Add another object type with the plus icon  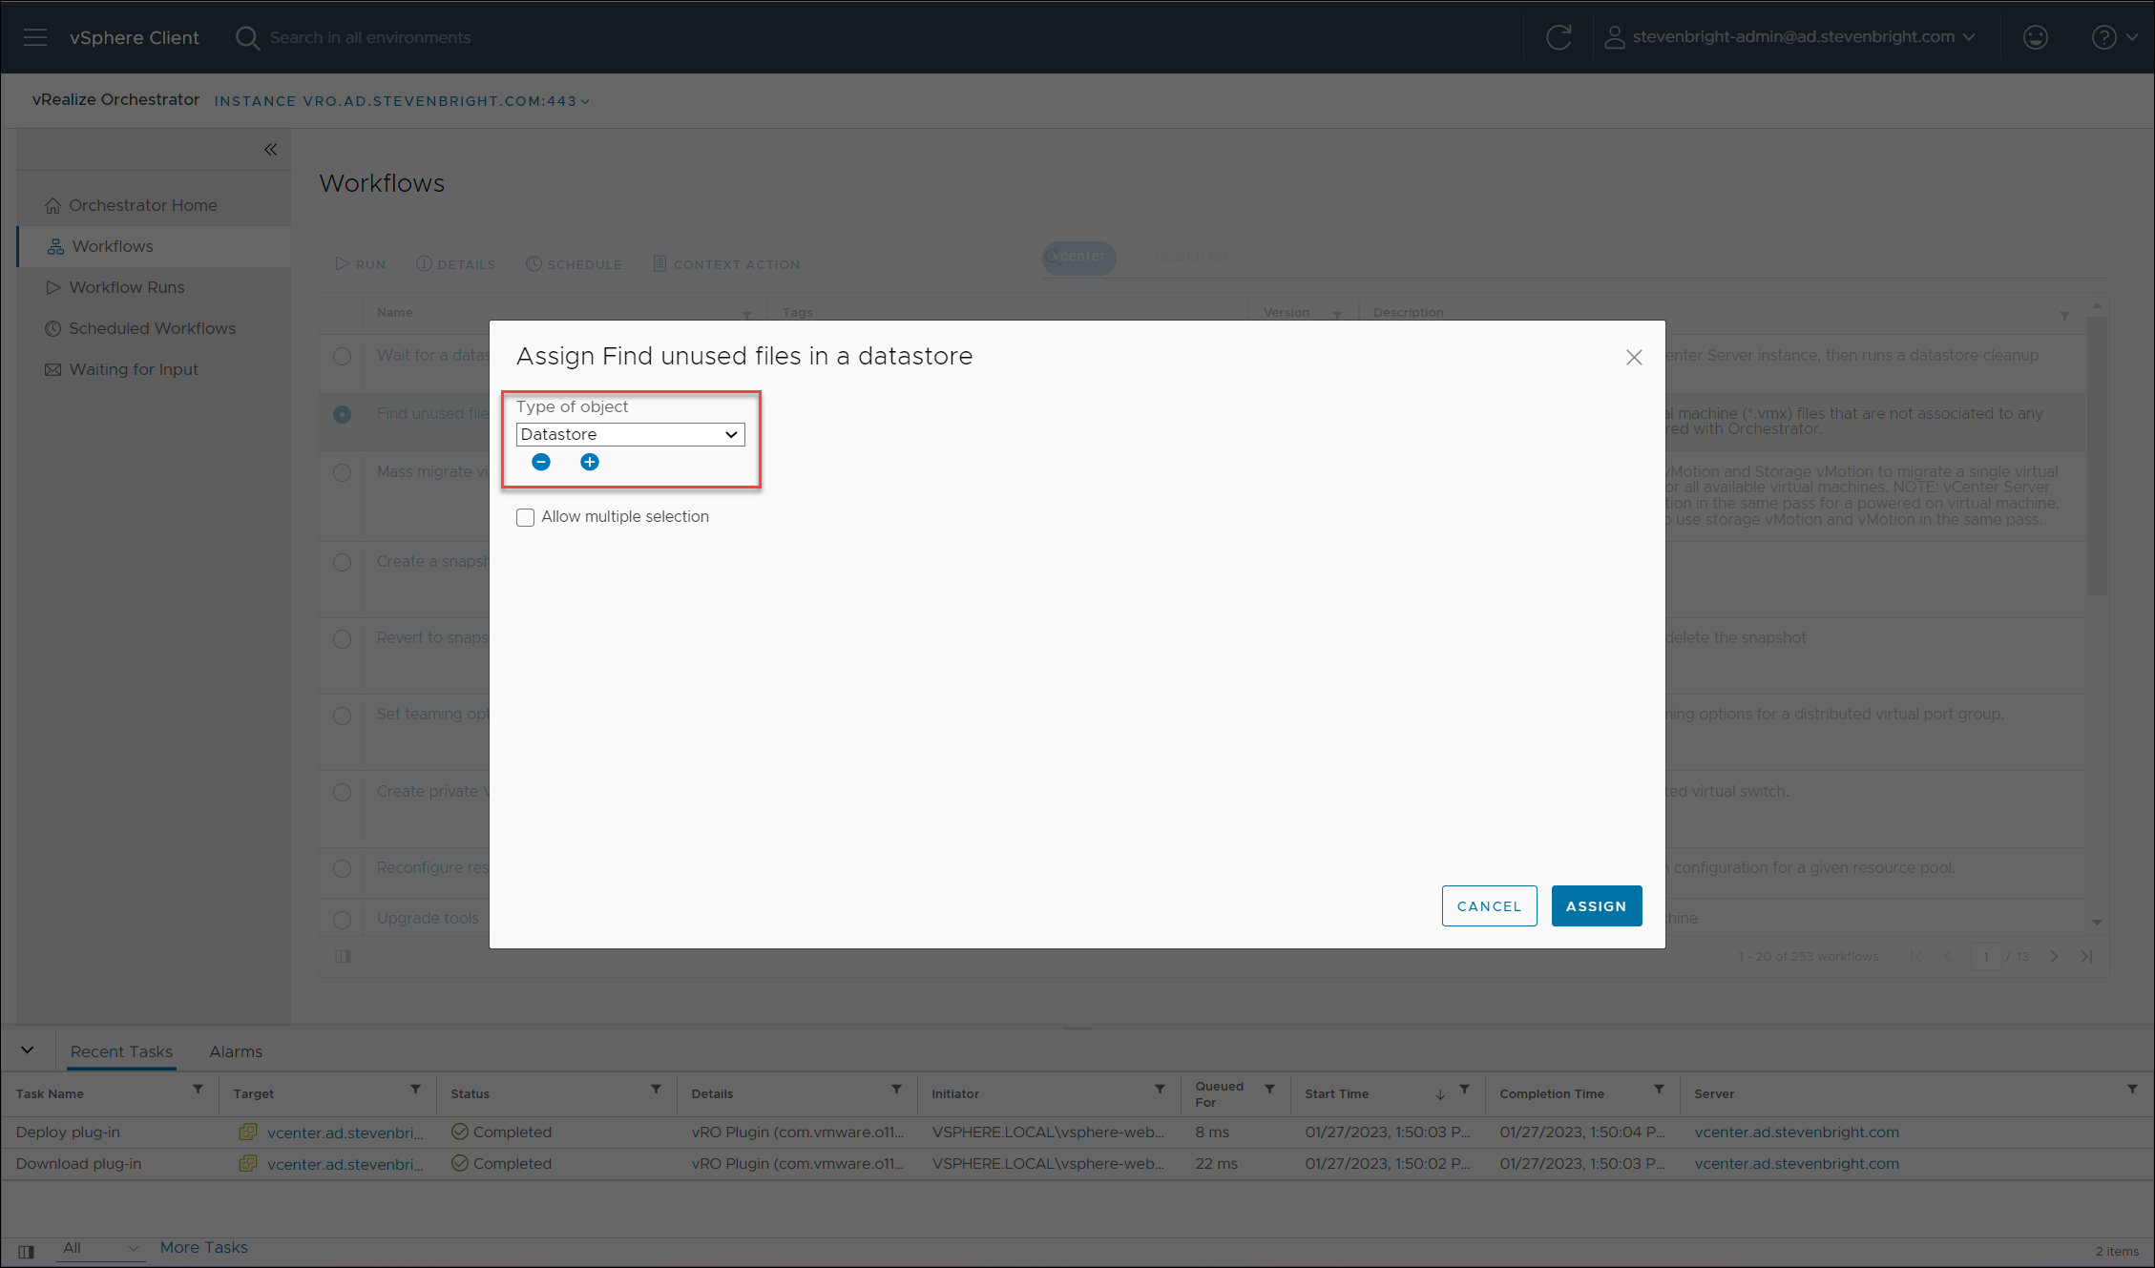589,462
